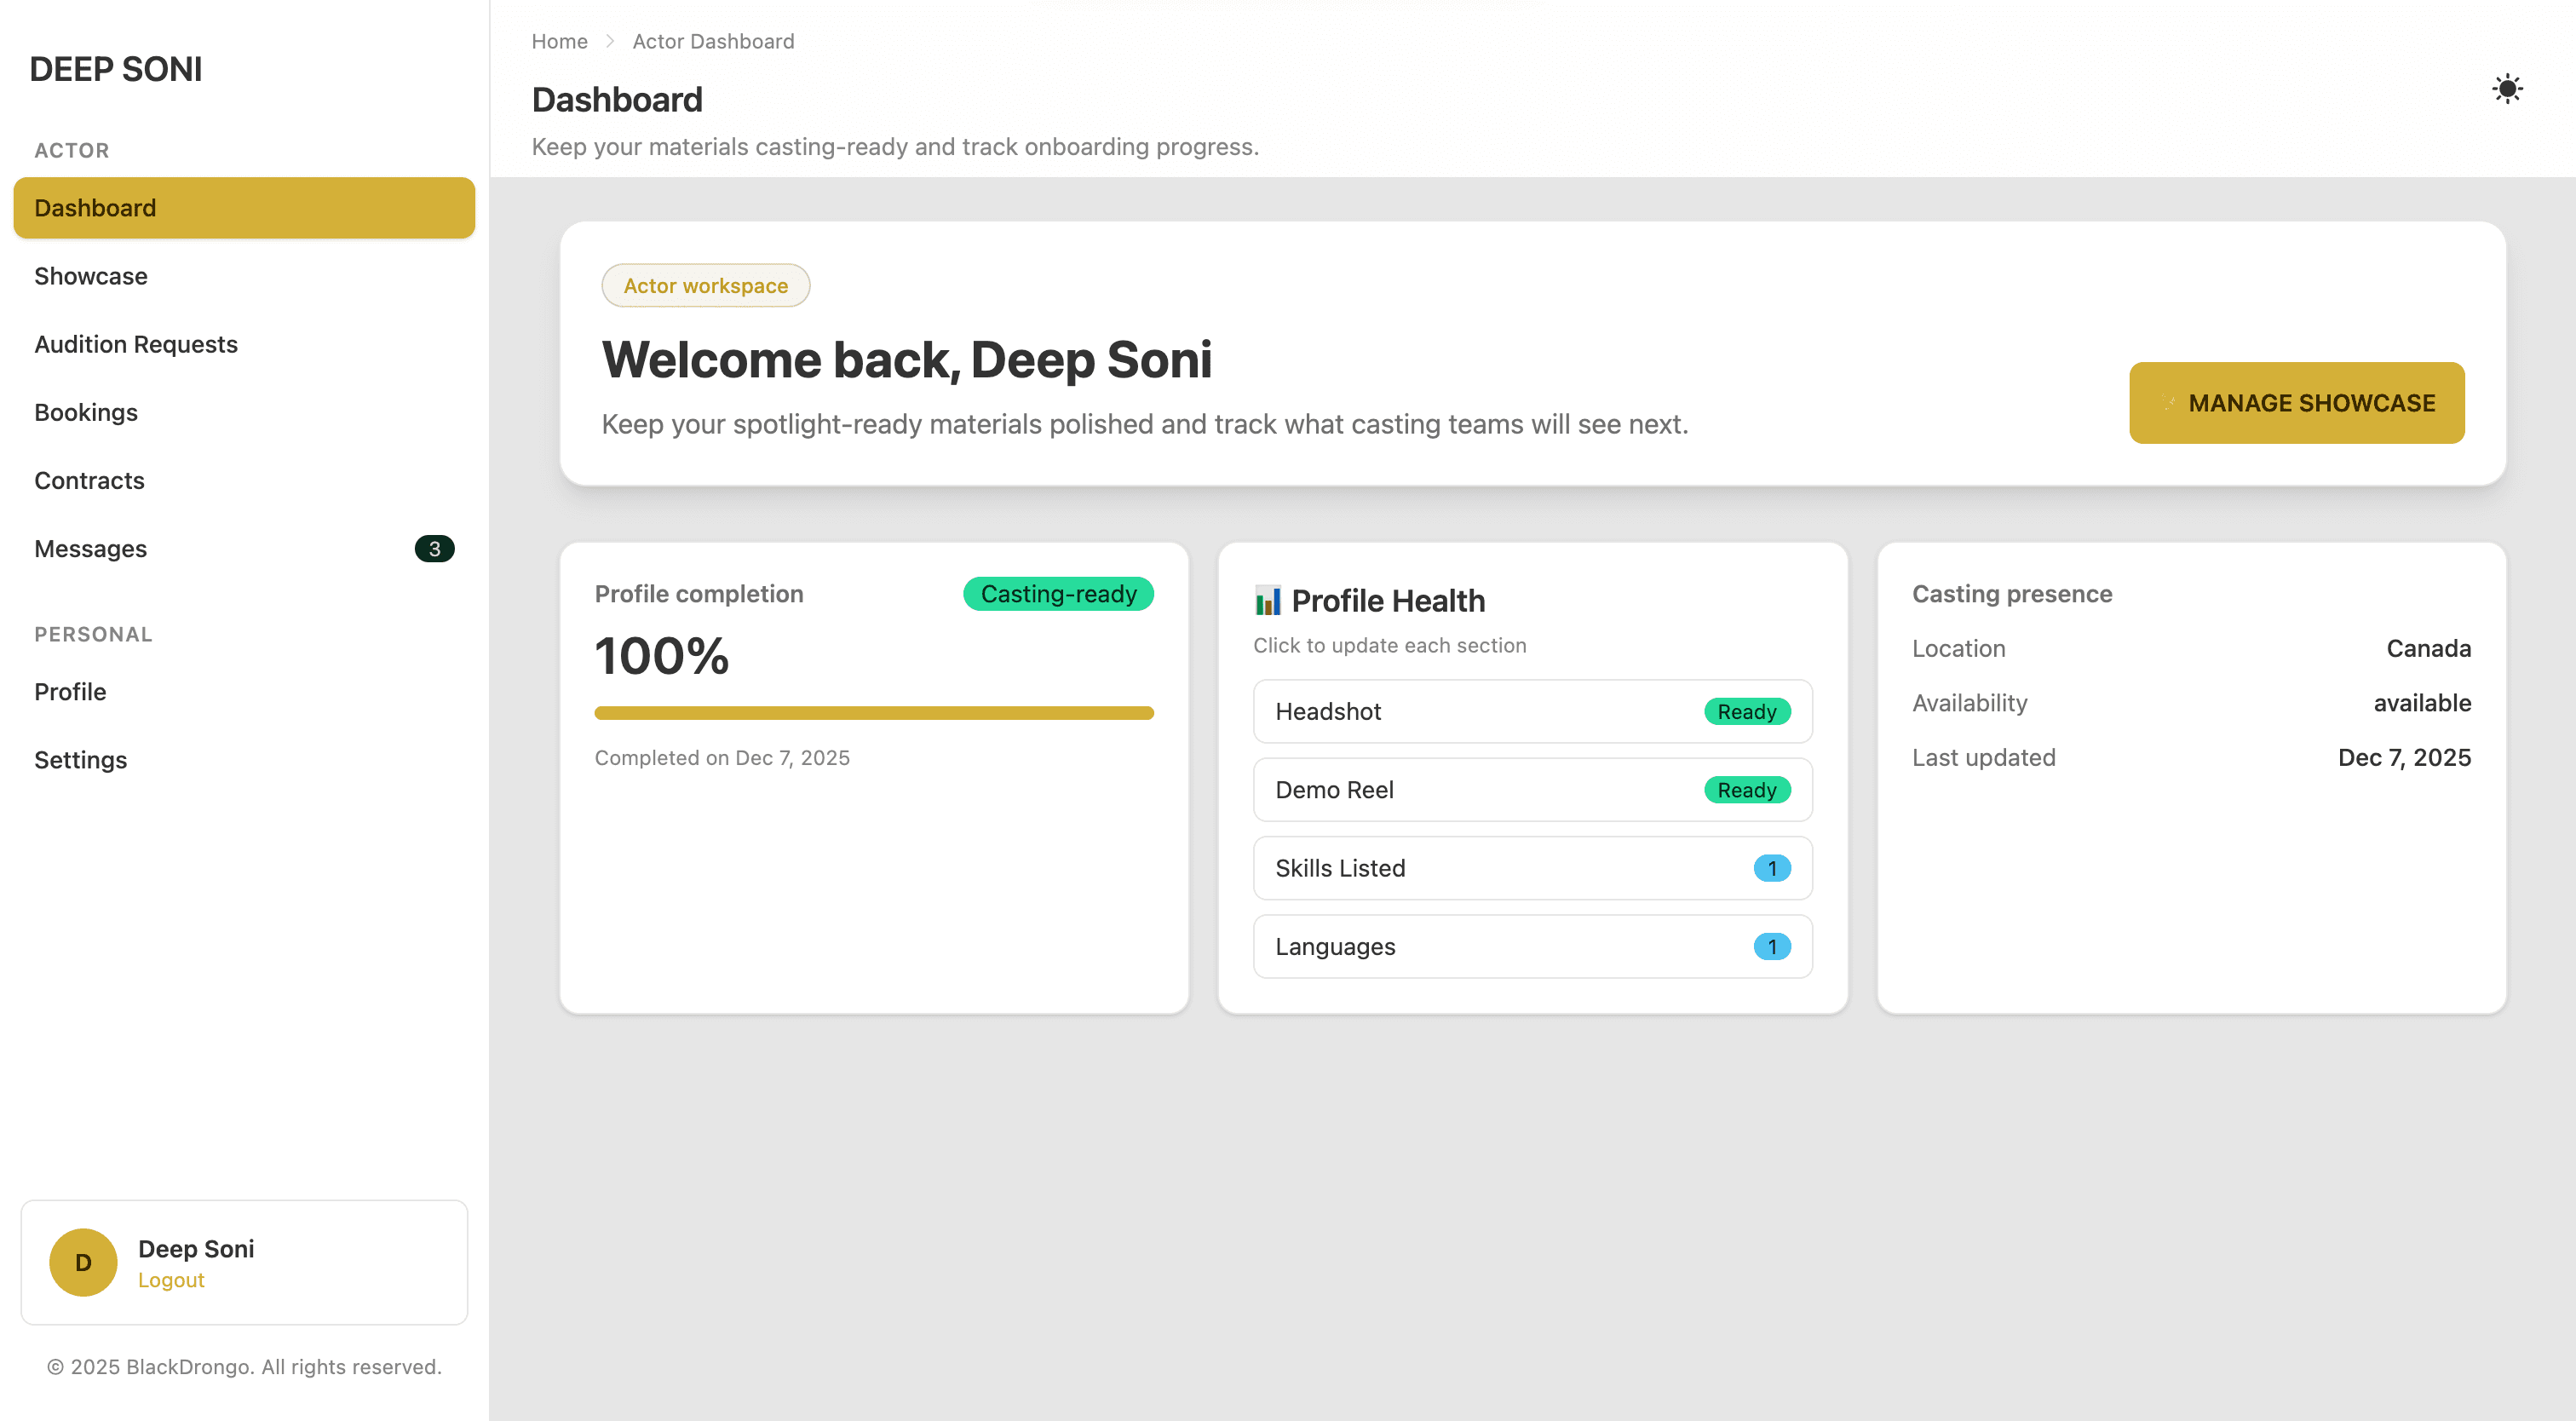
Task: Select Contracts in the sidebar
Action: point(89,481)
